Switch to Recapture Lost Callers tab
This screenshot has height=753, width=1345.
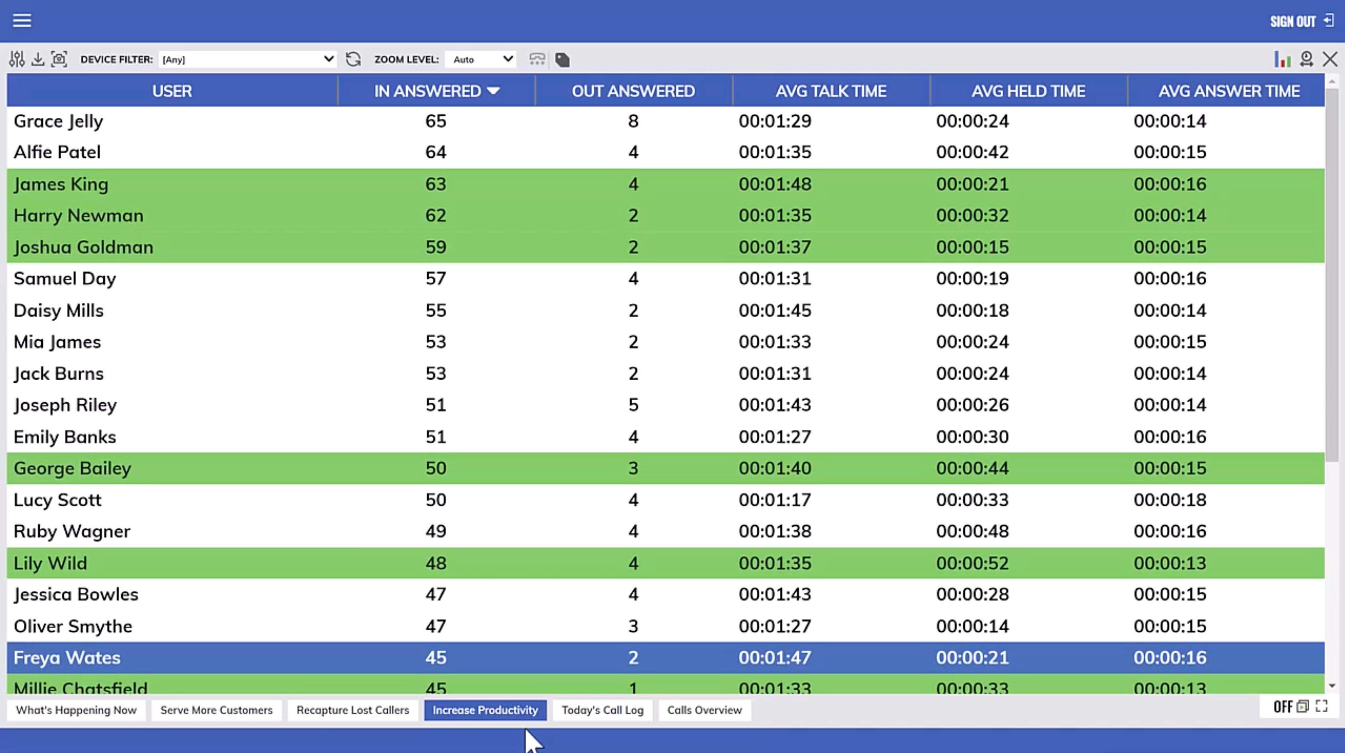pyautogui.click(x=352, y=710)
